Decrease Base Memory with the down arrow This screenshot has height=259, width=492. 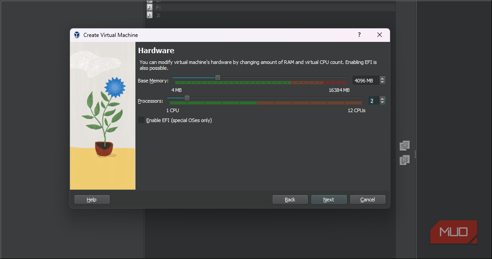[x=382, y=82]
